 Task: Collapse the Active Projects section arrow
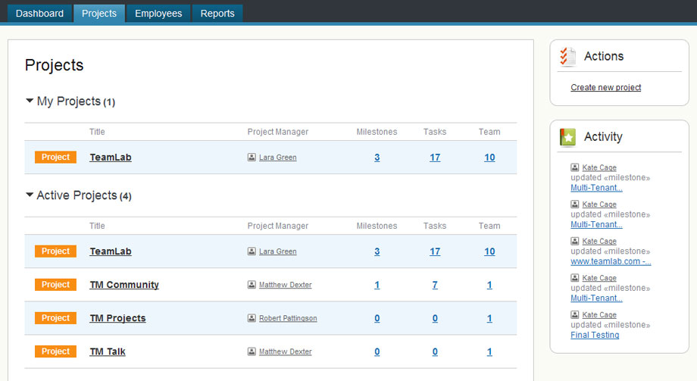[x=30, y=195]
